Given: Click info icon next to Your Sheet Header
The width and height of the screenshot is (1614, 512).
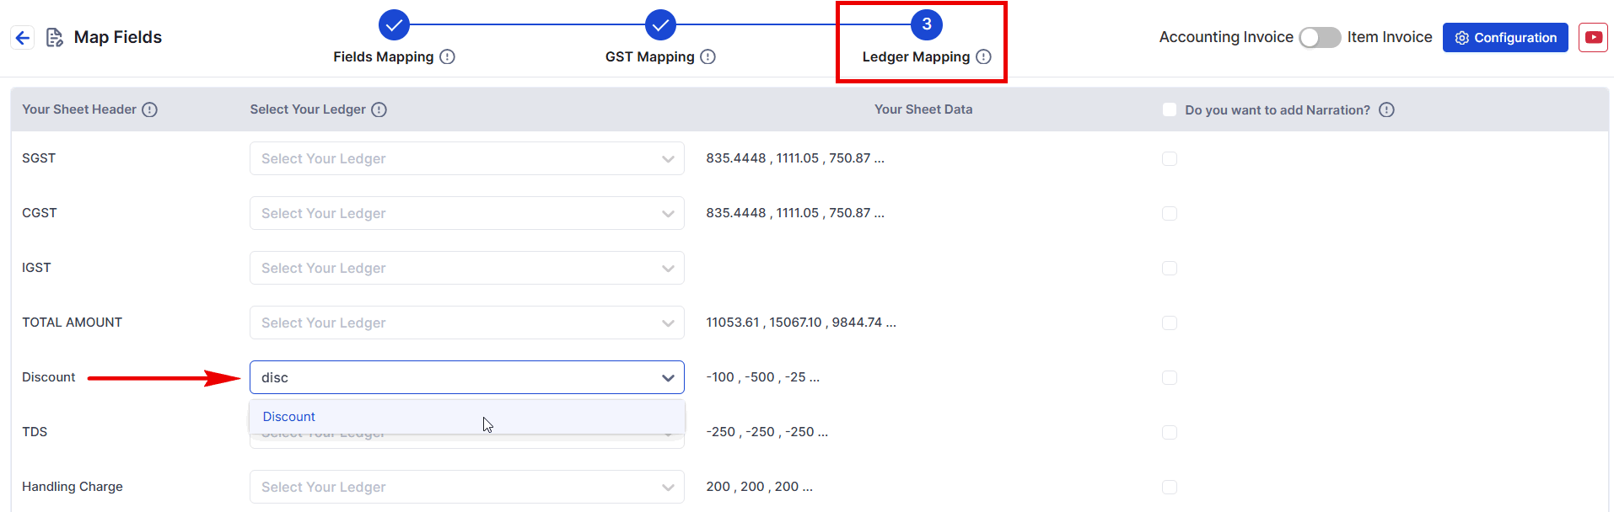Looking at the screenshot, I should (149, 109).
